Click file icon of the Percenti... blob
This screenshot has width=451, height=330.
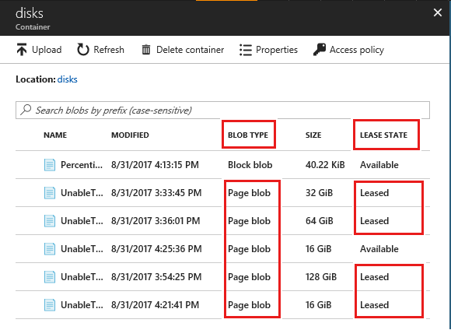(50, 165)
